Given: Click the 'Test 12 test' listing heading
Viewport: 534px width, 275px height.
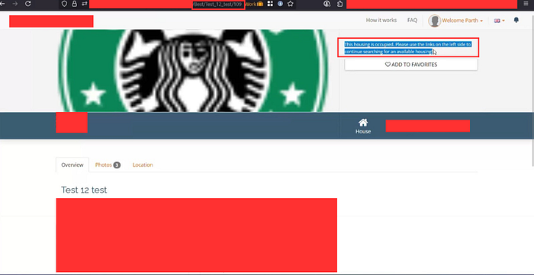Looking at the screenshot, I should [84, 190].
